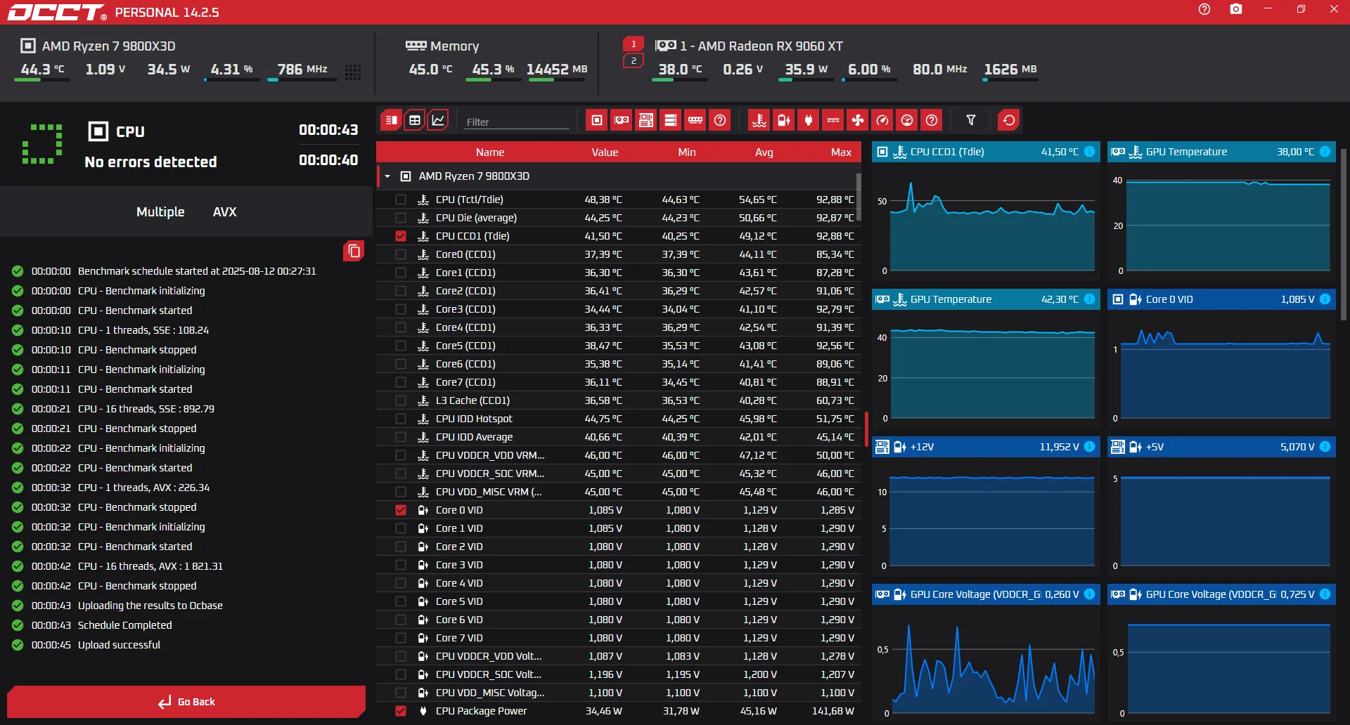1350x725 pixels.
Task: Uncheck the CPU CCD1 (Tdie) checkbox
Action: (x=401, y=236)
